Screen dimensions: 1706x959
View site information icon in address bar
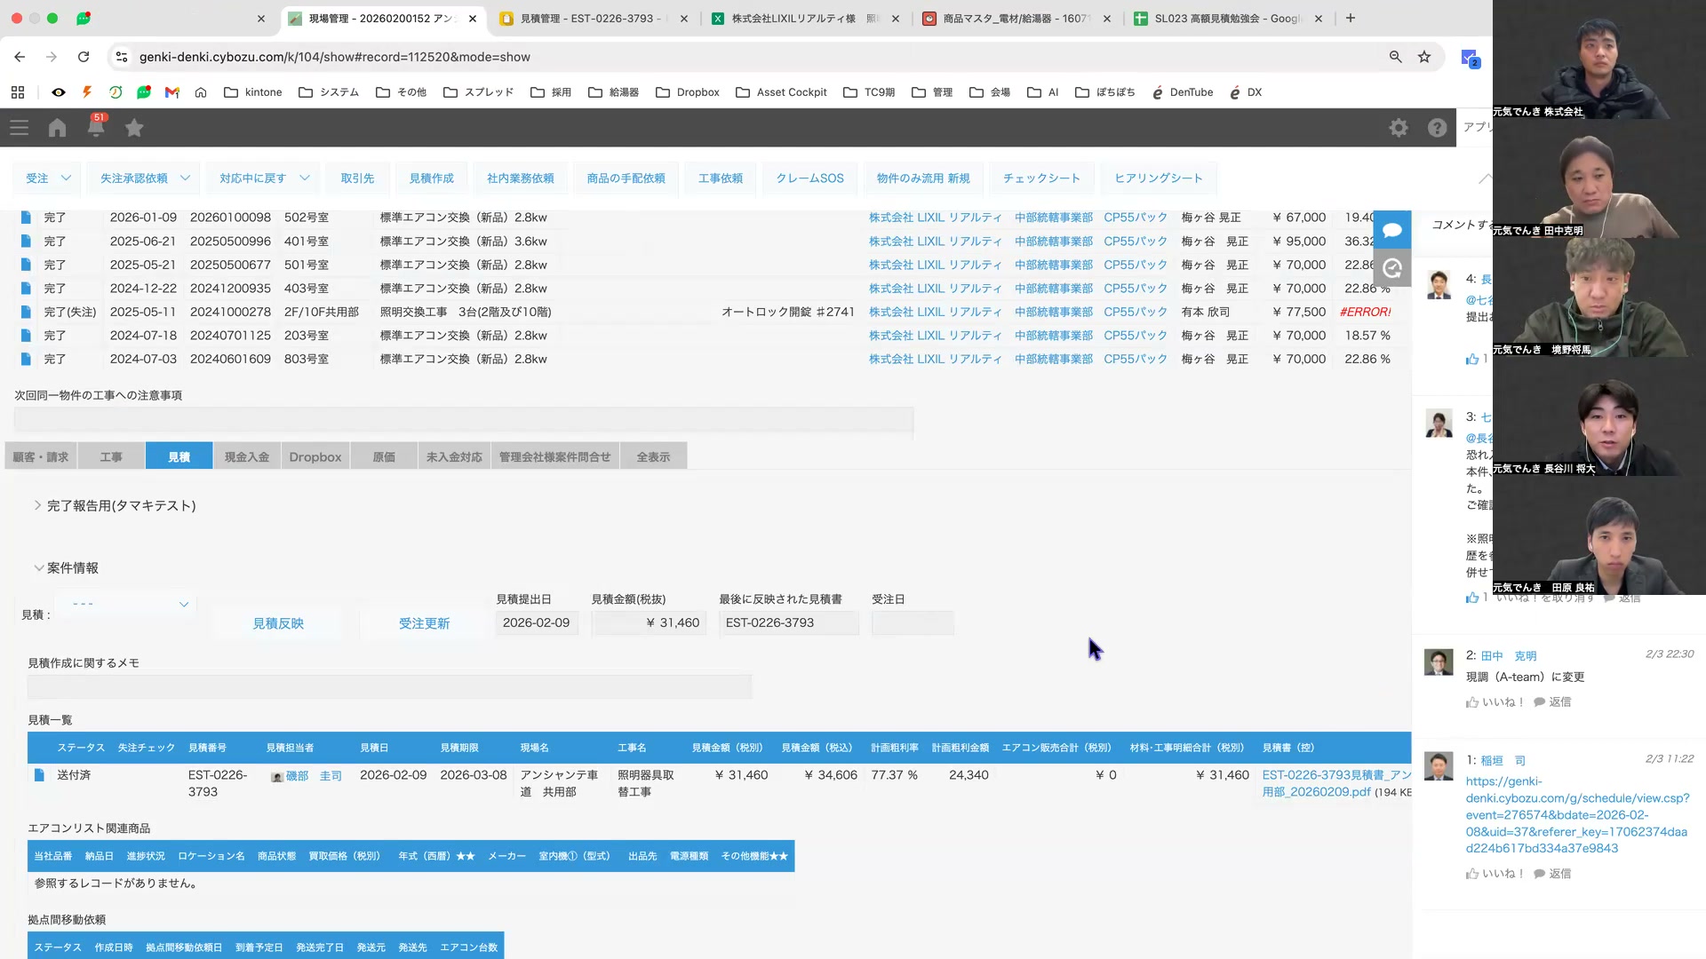point(122,57)
